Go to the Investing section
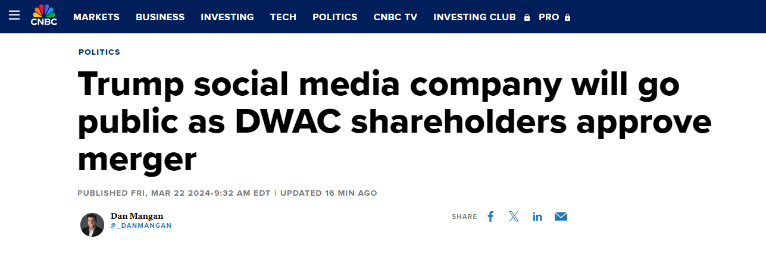Viewport: 766px width, 254px height. click(227, 17)
